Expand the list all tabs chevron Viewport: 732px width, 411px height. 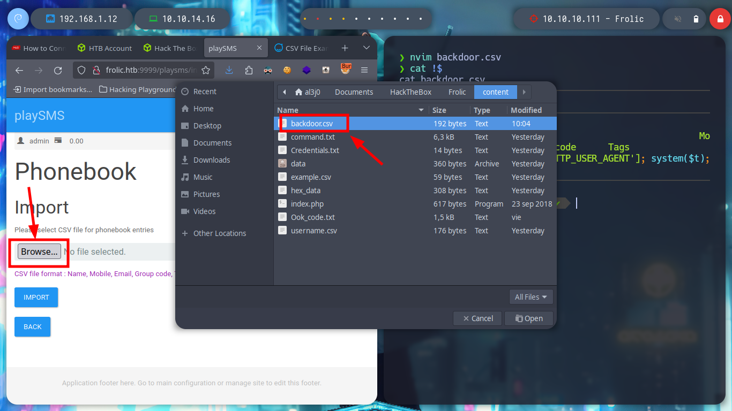coord(367,48)
